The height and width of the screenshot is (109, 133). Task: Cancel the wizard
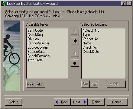(x=117, y=102)
